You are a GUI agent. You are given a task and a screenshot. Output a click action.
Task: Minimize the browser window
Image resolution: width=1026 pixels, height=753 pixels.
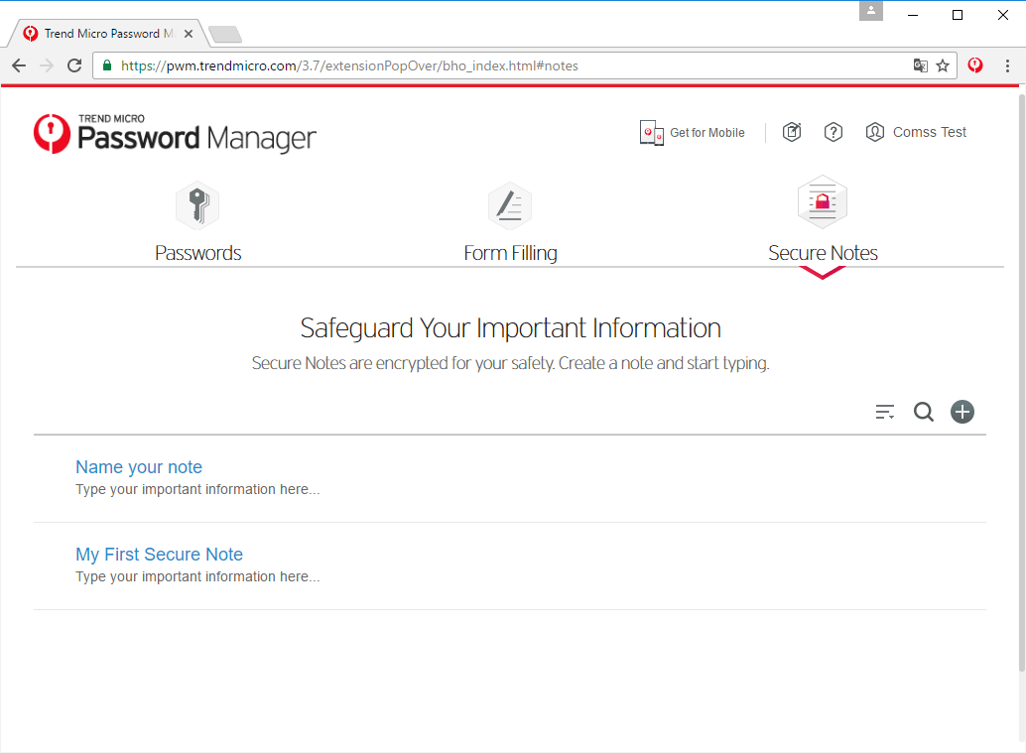(913, 15)
